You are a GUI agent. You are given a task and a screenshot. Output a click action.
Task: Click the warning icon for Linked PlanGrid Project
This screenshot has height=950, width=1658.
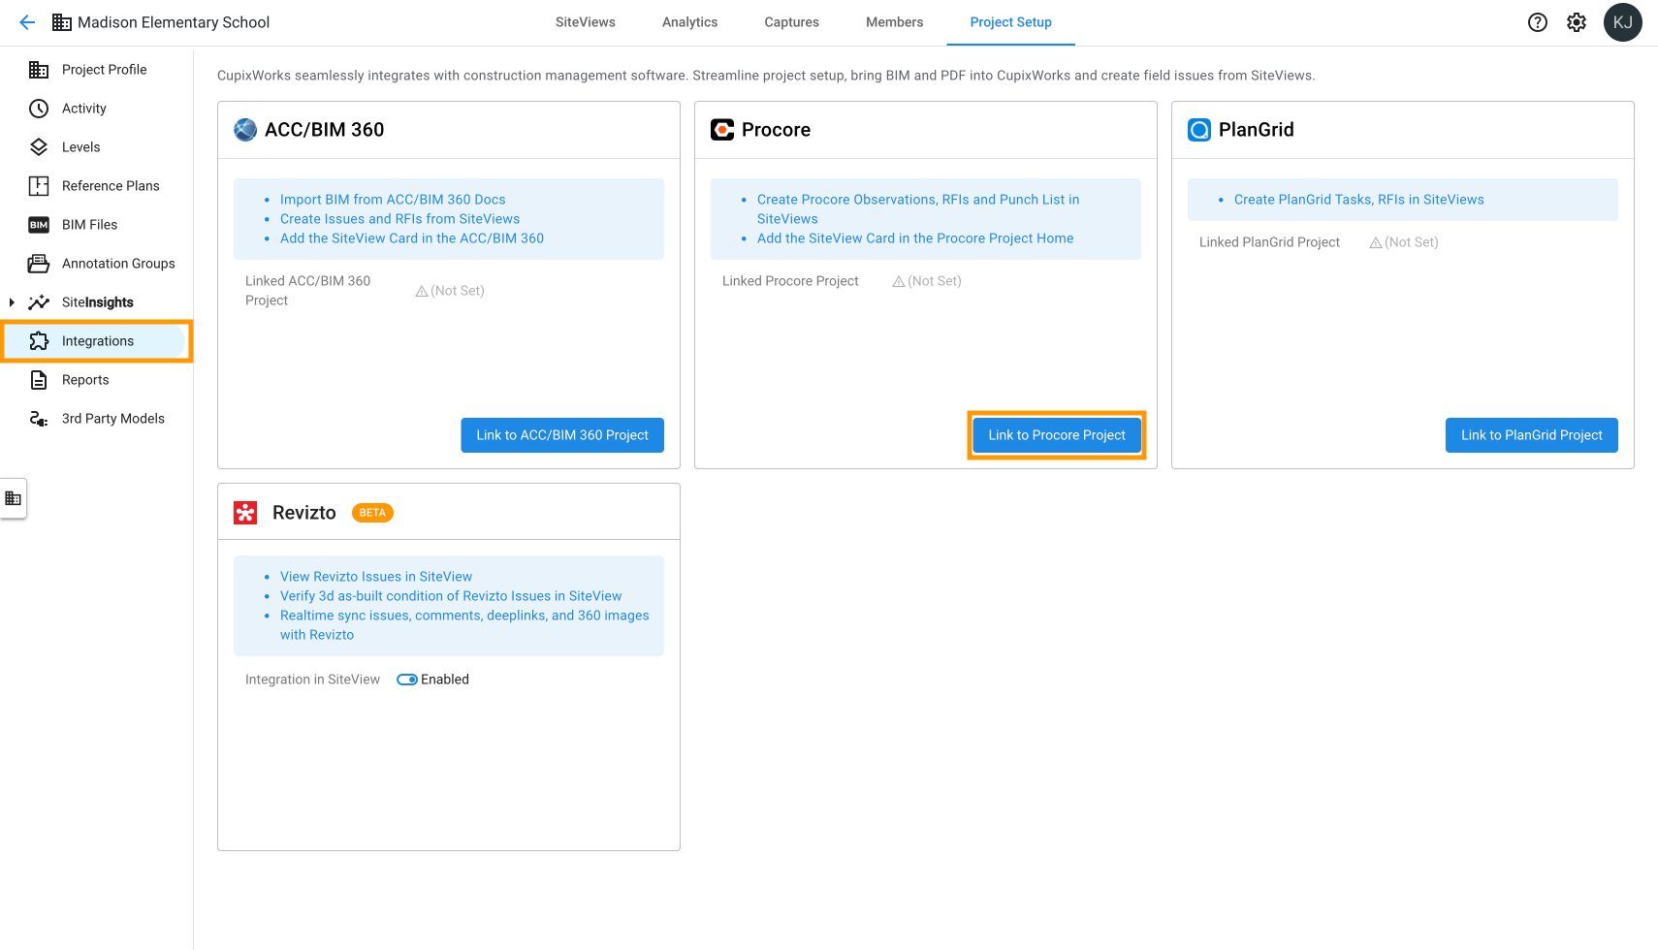point(1376,242)
